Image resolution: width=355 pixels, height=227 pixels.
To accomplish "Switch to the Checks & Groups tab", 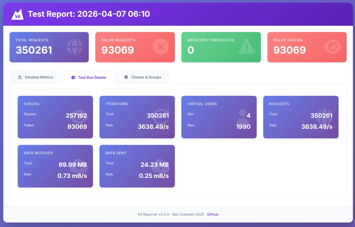I will click(142, 77).
